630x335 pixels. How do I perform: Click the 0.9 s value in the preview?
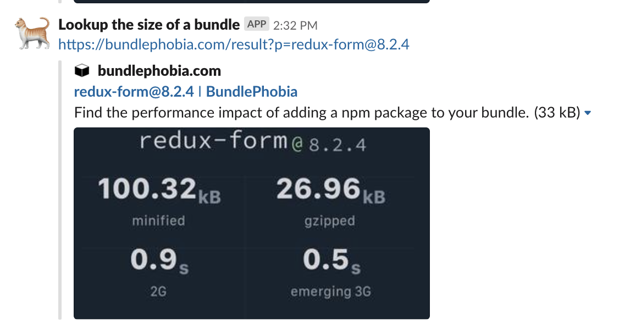pos(159,261)
